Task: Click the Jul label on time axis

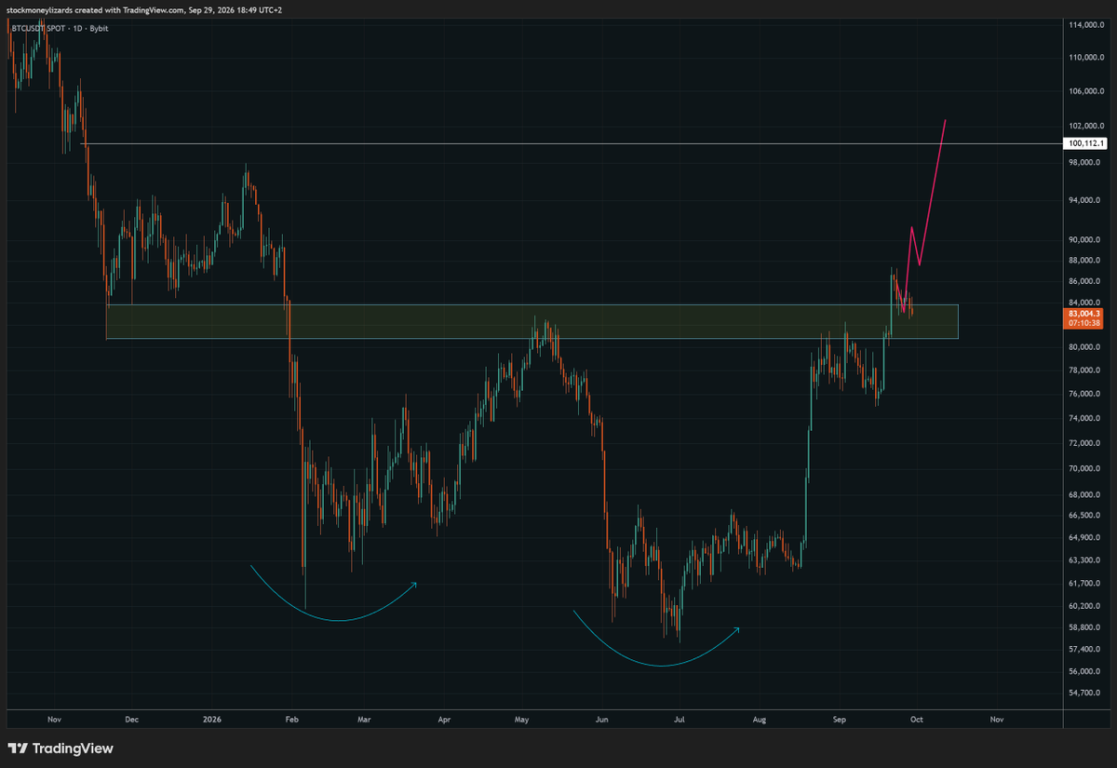Action: [x=680, y=720]
